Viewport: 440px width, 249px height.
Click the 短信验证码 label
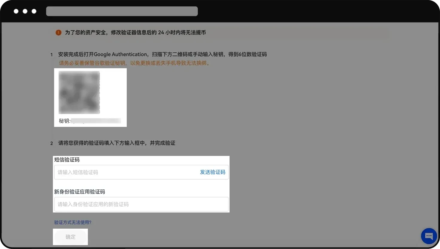[x=67, y=160]
